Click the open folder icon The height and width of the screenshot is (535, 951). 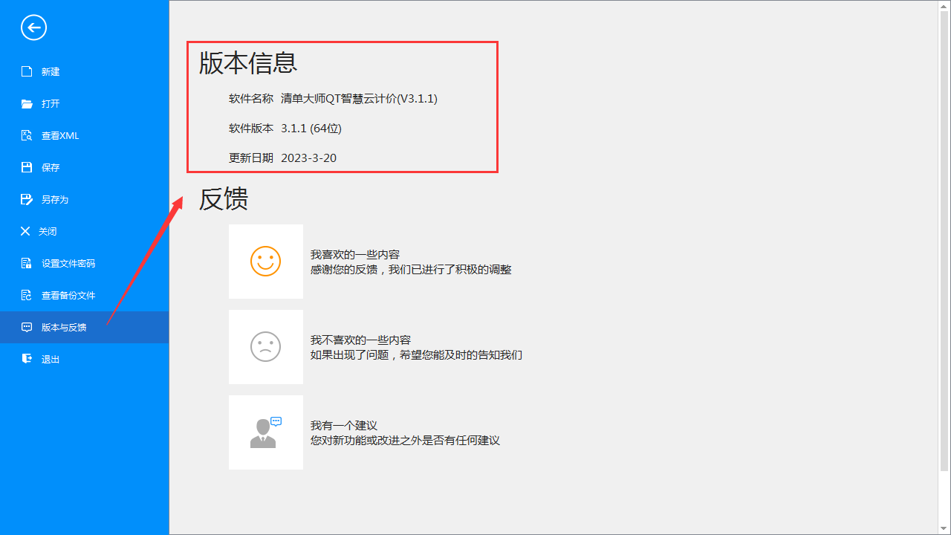(x=27, y=103)
